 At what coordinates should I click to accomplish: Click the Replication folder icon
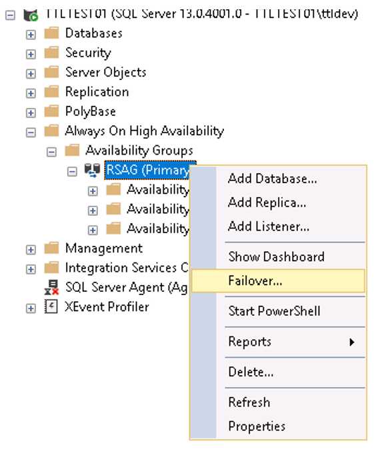52,91
